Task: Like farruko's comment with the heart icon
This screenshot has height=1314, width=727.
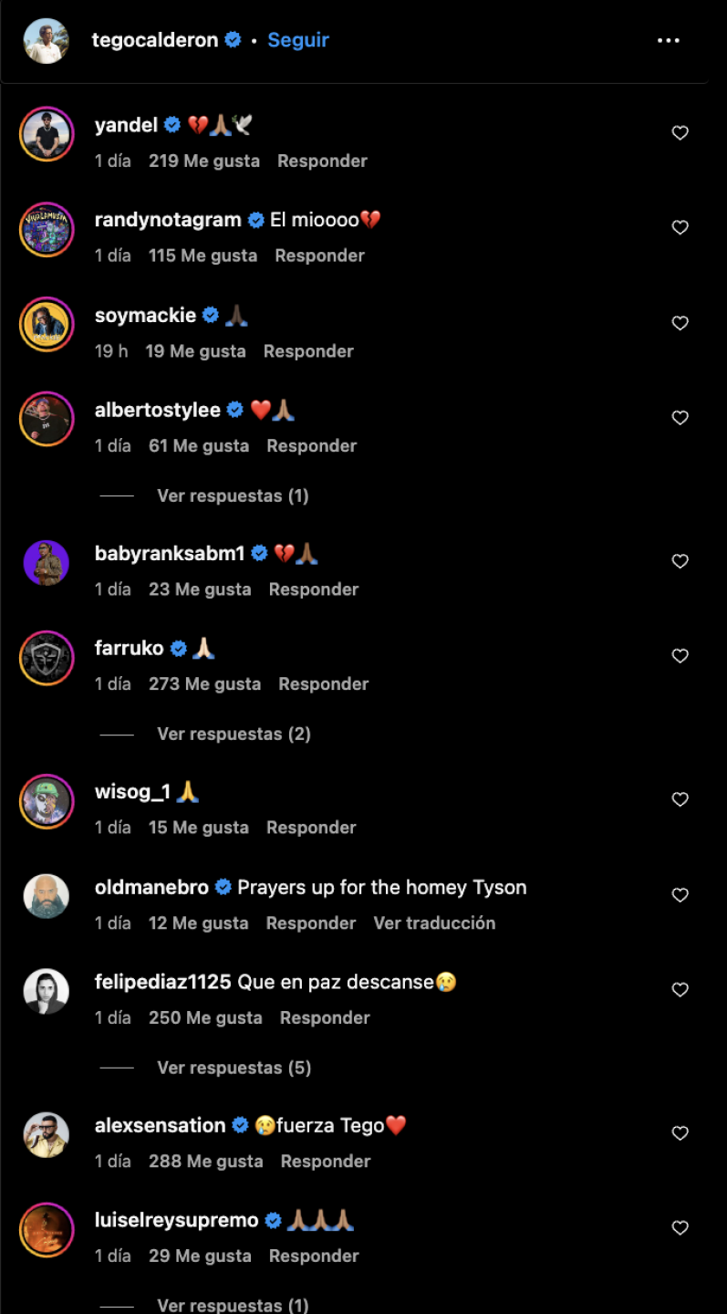Action: (x=680, y=656)
